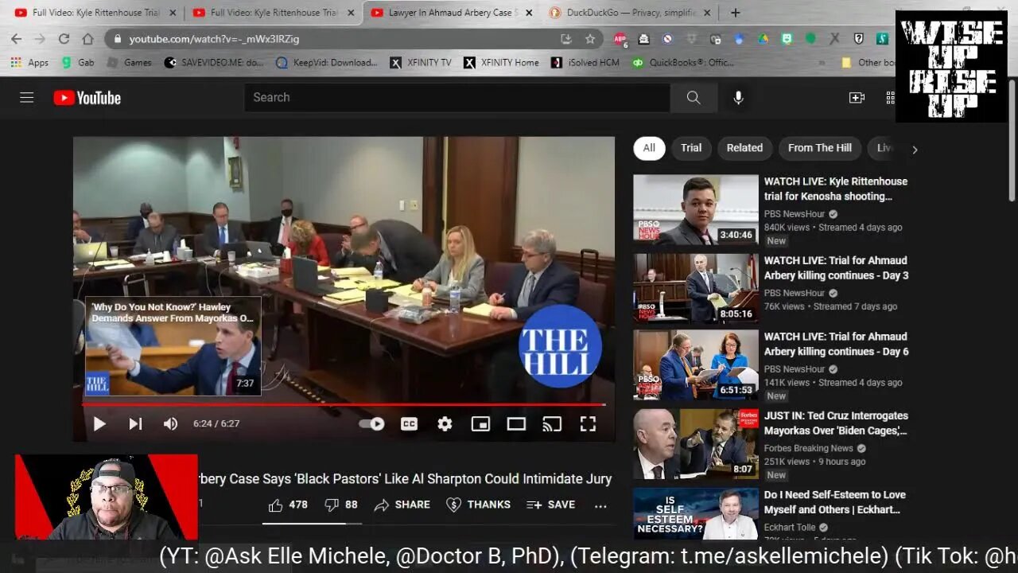The width and height of the screenshot is (1018, 573).
Task: Open Kyle Rittenhouse trial Kenosha thumbnail
Action: [696, 209]
